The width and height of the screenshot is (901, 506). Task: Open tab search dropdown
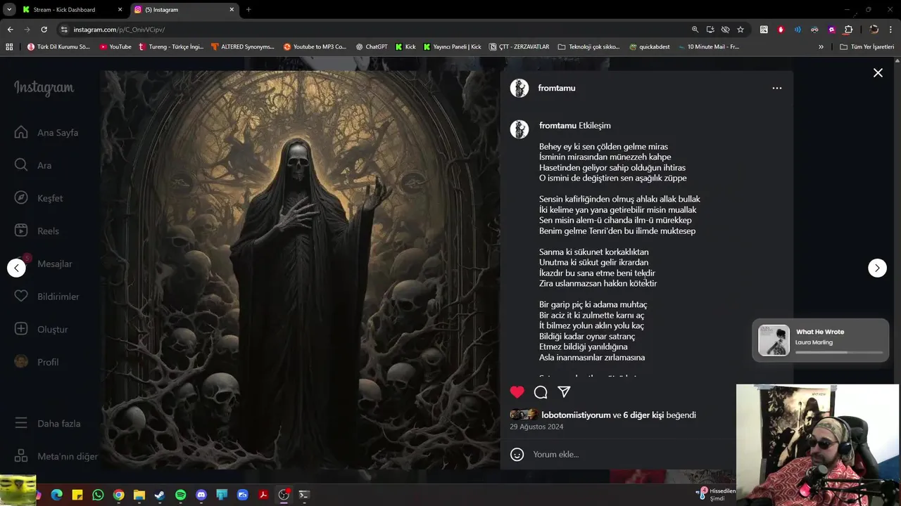click(9, 10)
